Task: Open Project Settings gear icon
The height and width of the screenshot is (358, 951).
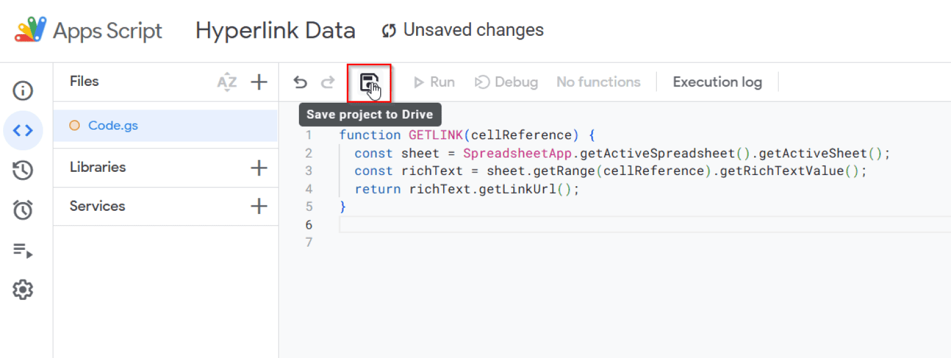Action: 23,289
